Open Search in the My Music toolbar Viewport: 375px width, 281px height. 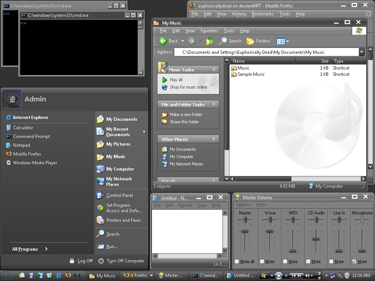click(x=230, y=41)
